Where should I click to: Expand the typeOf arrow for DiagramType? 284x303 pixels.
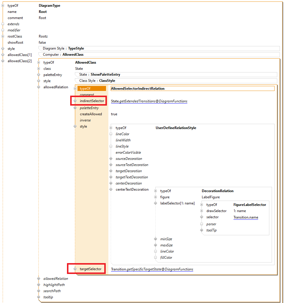click(2, 5)
